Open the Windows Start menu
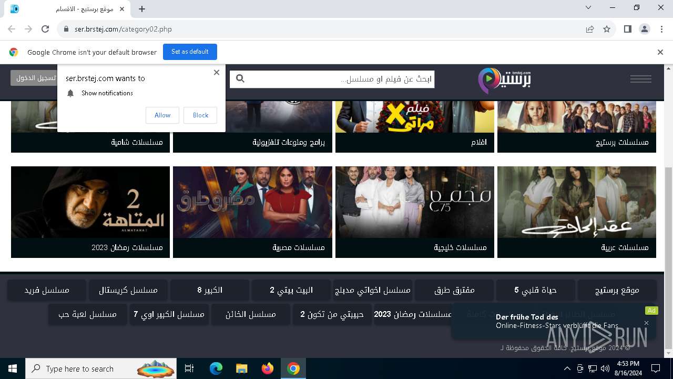The width and height of the screenshot is (673, 379). [13, 368]
